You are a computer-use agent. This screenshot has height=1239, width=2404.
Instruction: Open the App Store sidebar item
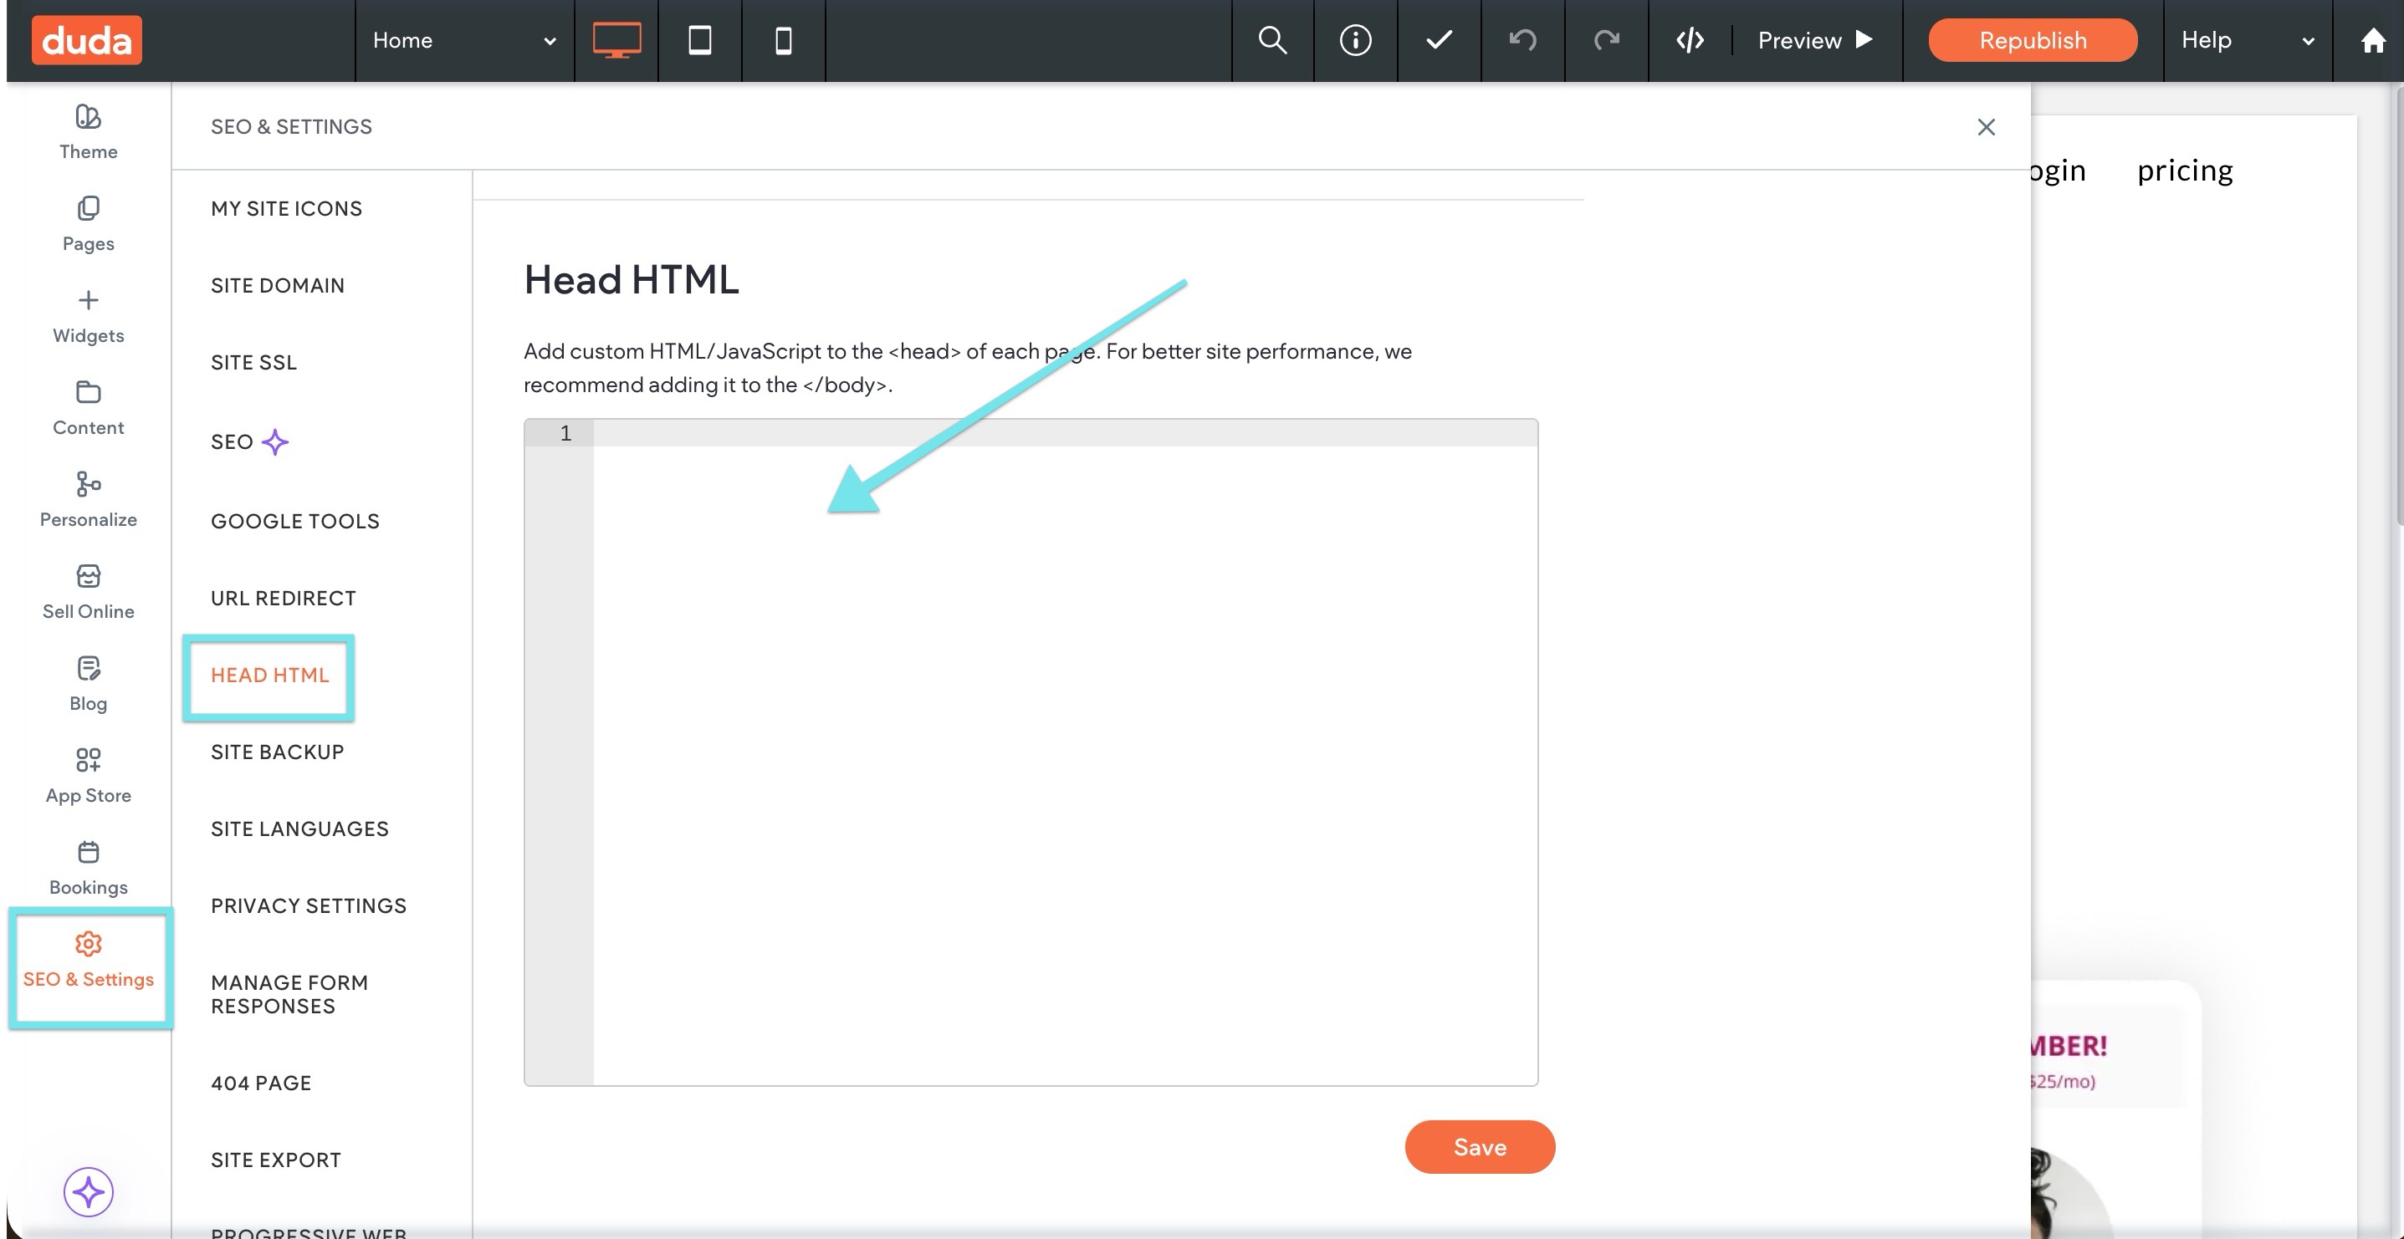(x=88, y=775)
